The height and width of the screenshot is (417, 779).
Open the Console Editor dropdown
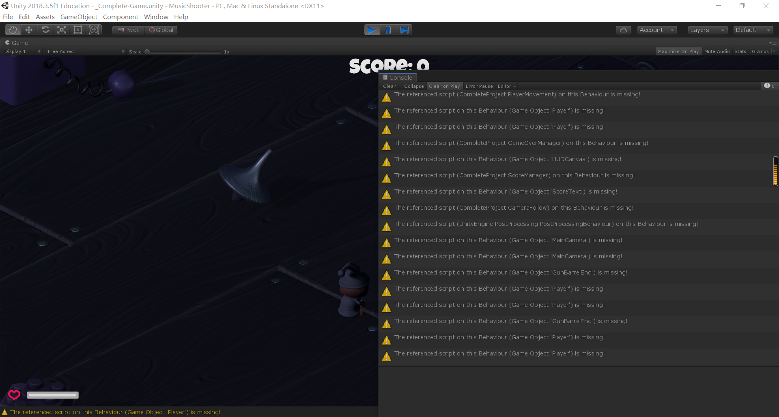pyautogui.click(x=507, y=86)
